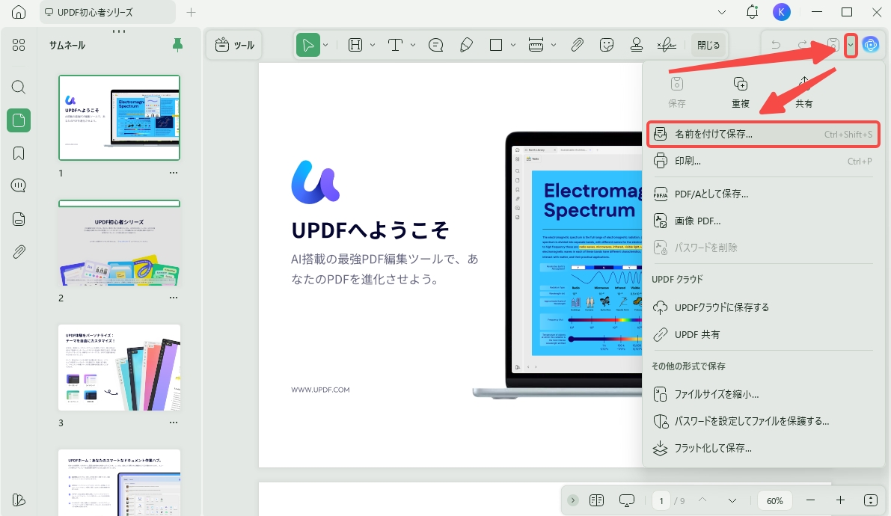Choose 印刷... menu item
Screen dimensions: 891x516
pos(763,162)
